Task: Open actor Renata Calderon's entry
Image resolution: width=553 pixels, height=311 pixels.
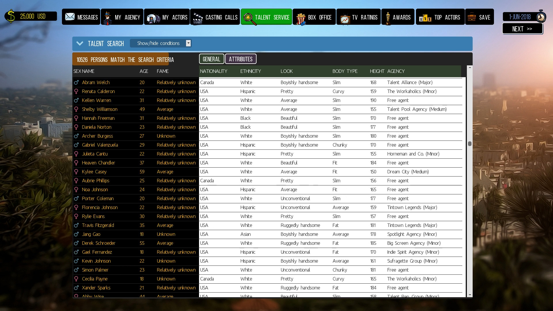Action: coord(98,91)
